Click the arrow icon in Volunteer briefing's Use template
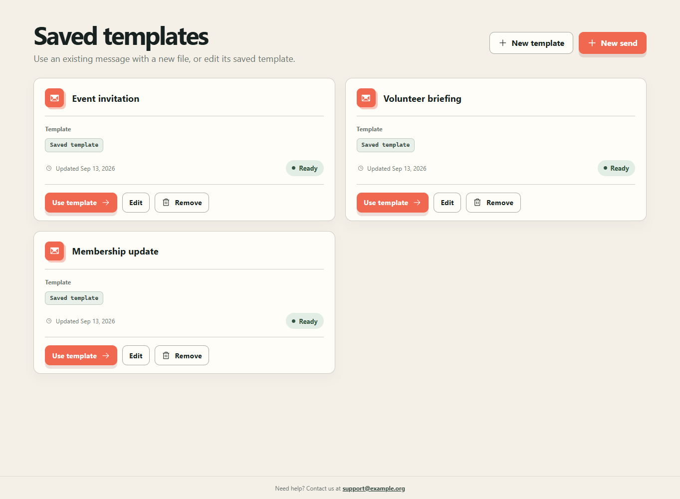The image size is (680, 499). 417,203
